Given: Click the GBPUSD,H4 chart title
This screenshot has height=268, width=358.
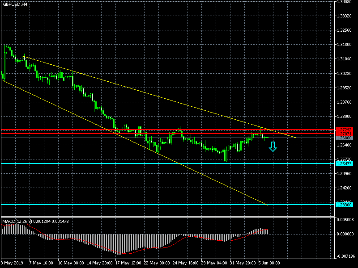Looking at the screenshot, I should [15, 4].
